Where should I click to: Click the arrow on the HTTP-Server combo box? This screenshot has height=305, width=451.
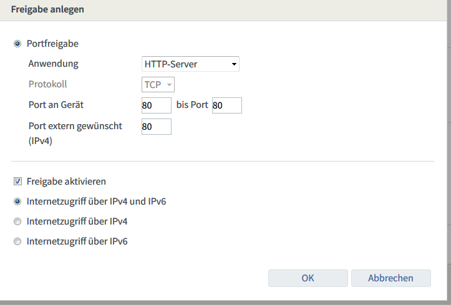[x=233, y=64]
